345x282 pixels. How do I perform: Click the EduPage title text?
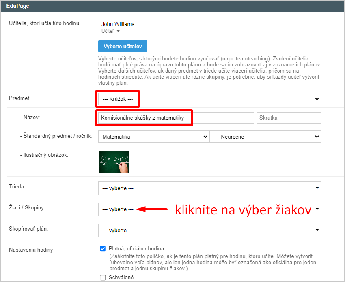pyautogui.click(x=17, y=6)
